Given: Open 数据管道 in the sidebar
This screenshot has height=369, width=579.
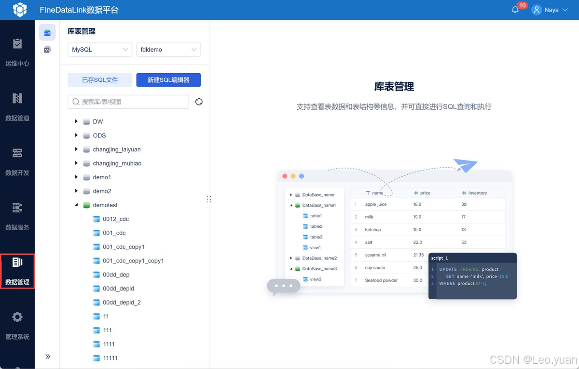Looking at the screenshot, I should pos(17,107).
